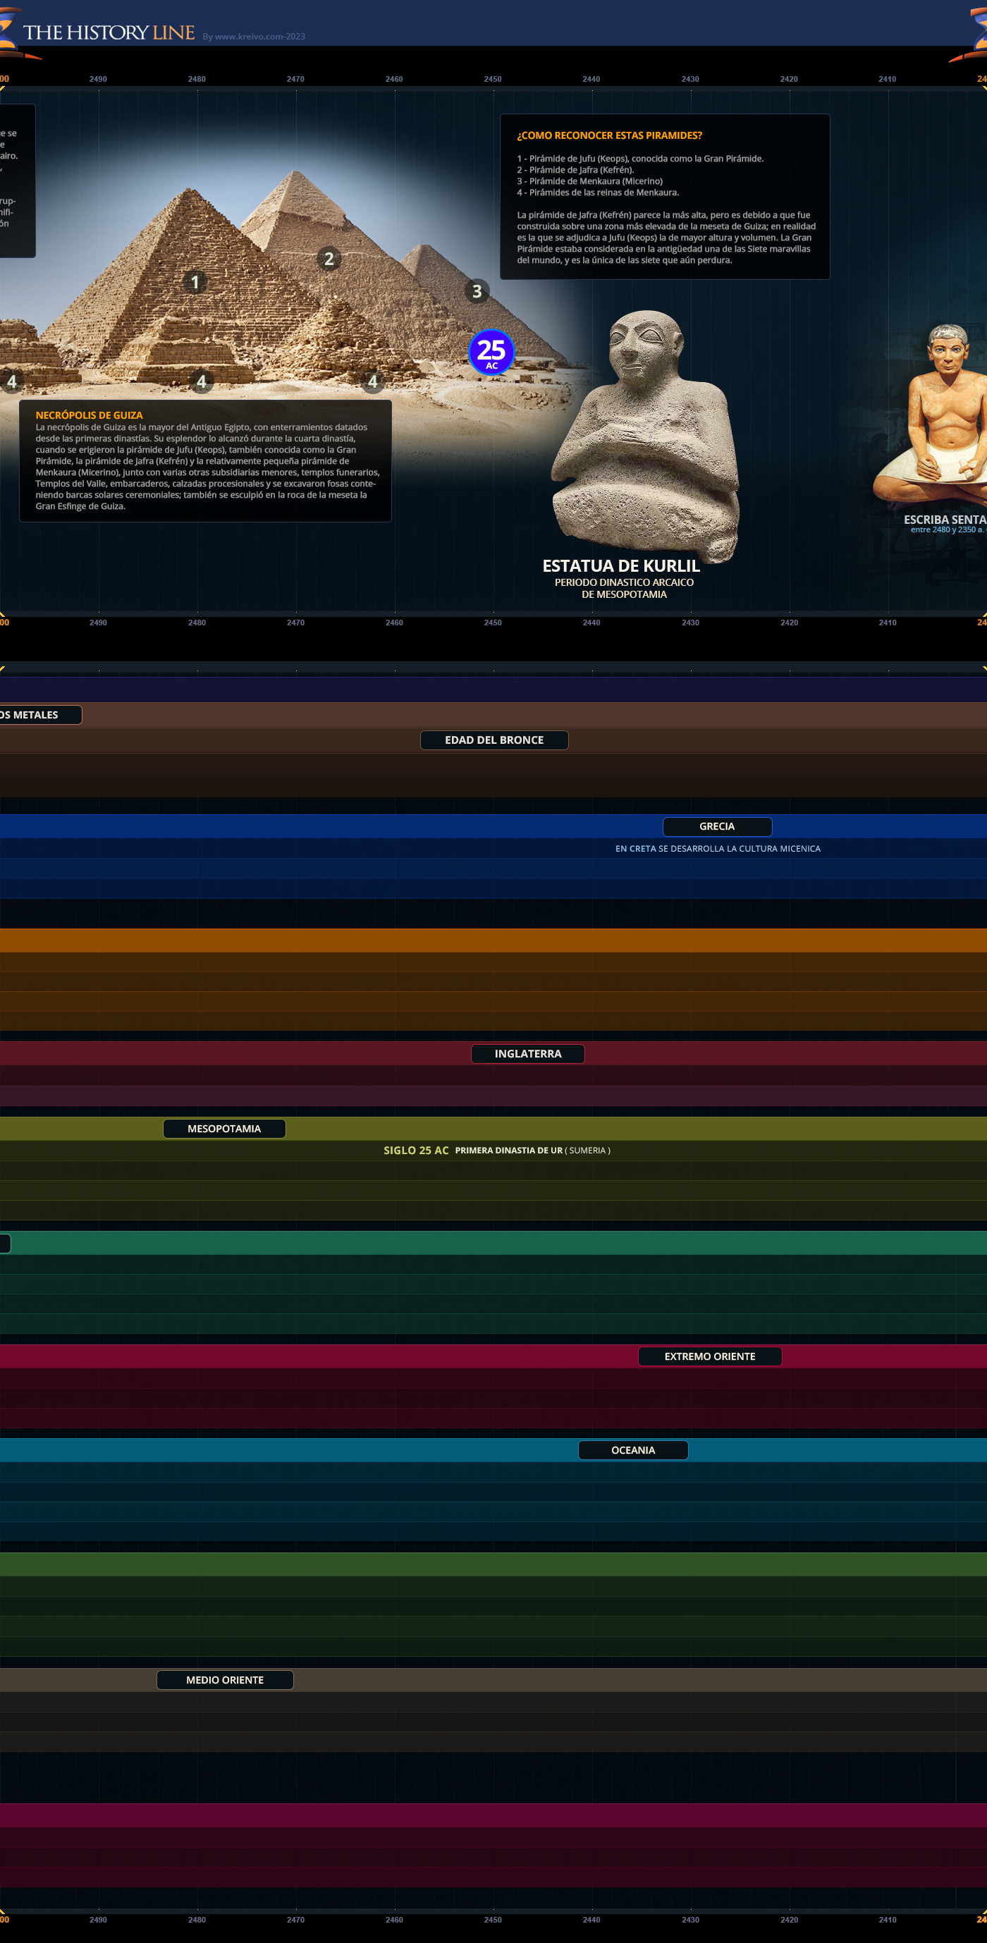This screenshot has height=1943, width=987.
Task: Click the Pirámide de Menkaura (Micerino) list line
Action: [x=589, y=181]
